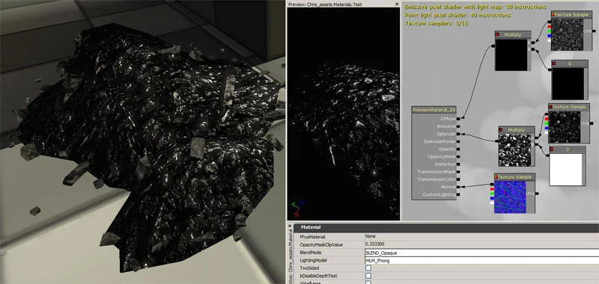599x284 pixels.
Task: Click Emissive input pin on PreviewMaterial_29
Action: pos(458,126)
